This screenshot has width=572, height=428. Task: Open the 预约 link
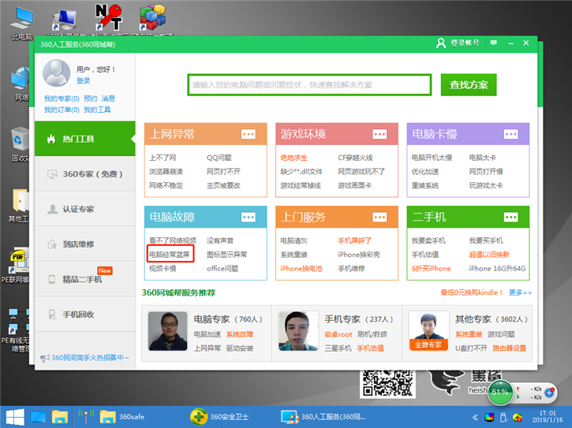click(x=91, y=99)
